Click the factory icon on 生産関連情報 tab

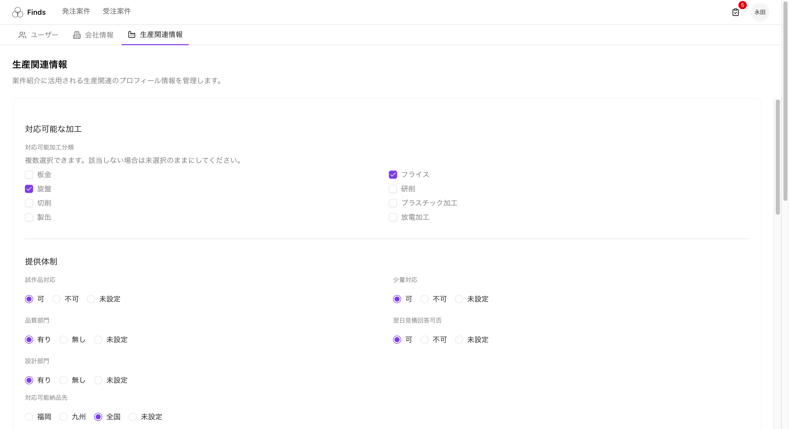pyautogui.click(x=132, y=35)
